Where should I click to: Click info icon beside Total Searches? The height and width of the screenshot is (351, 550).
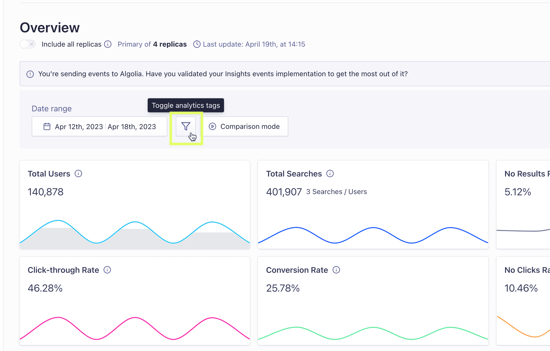(x=330, y=173)
